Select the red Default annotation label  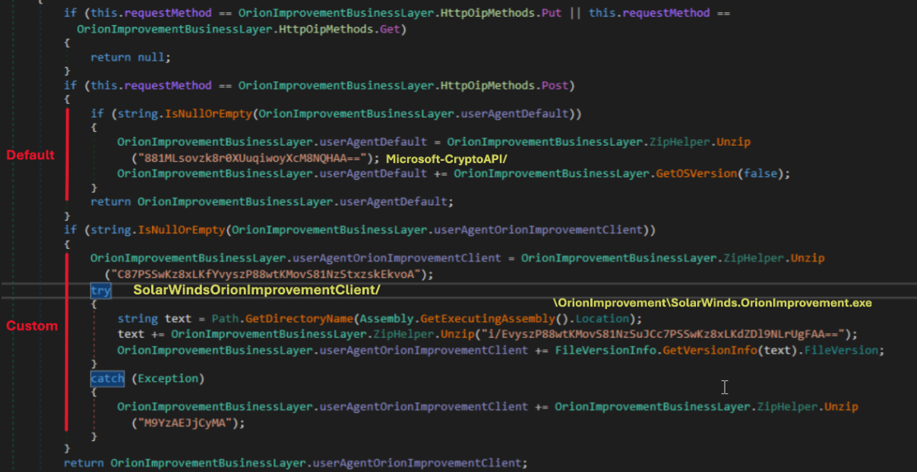pyautogui.click(x=30, y=156)
